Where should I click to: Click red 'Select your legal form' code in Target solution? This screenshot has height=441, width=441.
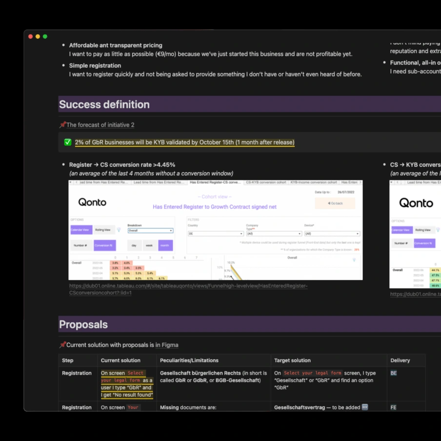(x=312, y=373)
